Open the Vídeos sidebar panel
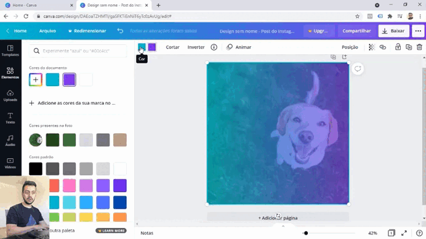 10,163
